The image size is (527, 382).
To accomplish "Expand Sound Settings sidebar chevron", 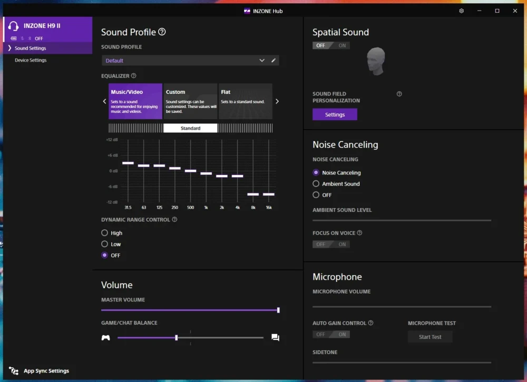I will [x=9, y=48].
